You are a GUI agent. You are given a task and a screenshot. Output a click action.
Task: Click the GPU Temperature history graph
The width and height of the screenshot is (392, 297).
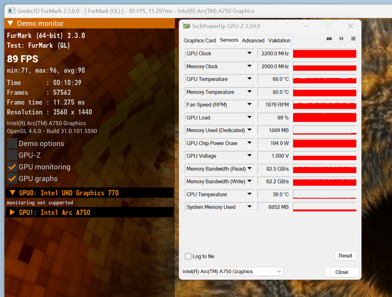[324, 79]
